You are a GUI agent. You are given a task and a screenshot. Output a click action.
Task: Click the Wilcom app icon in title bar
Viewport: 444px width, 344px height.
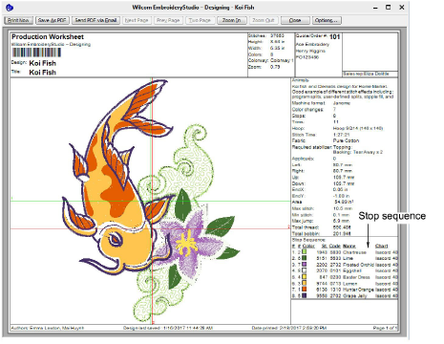(x=10, y=8)
